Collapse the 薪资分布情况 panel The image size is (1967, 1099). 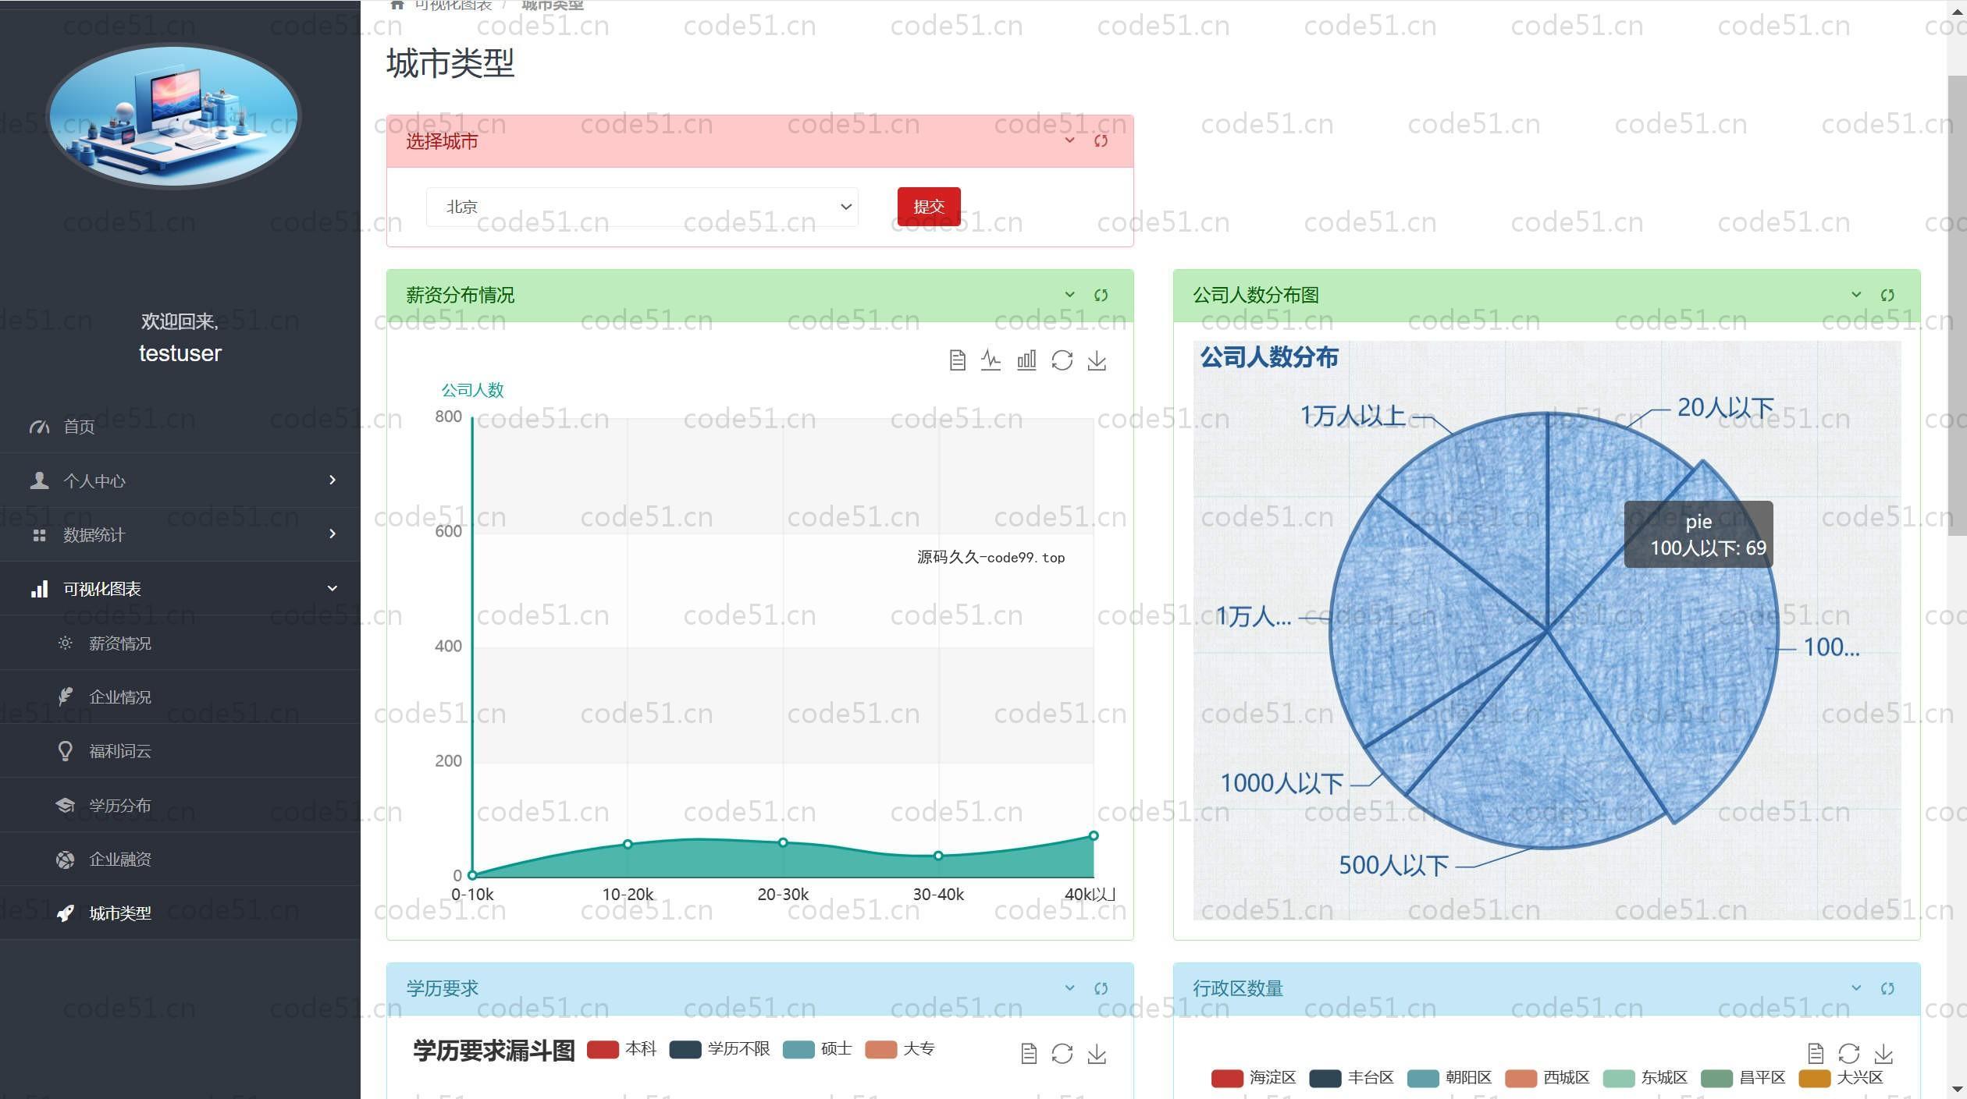pyautogui.click(x=1070, y=295)
